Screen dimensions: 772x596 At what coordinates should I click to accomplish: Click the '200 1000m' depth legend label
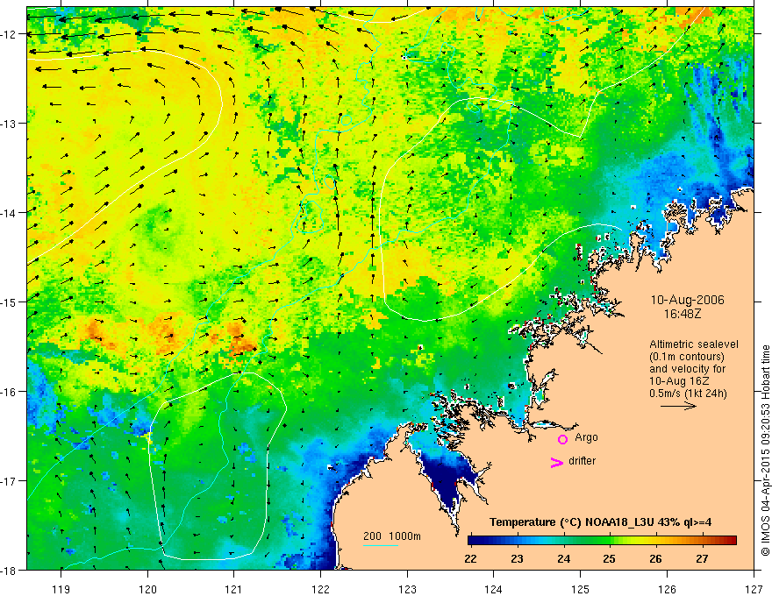392,536
